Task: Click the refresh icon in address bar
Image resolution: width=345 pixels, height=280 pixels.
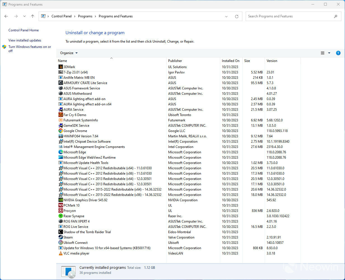Action: (236, 16)
